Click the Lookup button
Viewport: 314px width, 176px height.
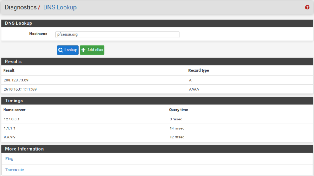coord(68,50)
